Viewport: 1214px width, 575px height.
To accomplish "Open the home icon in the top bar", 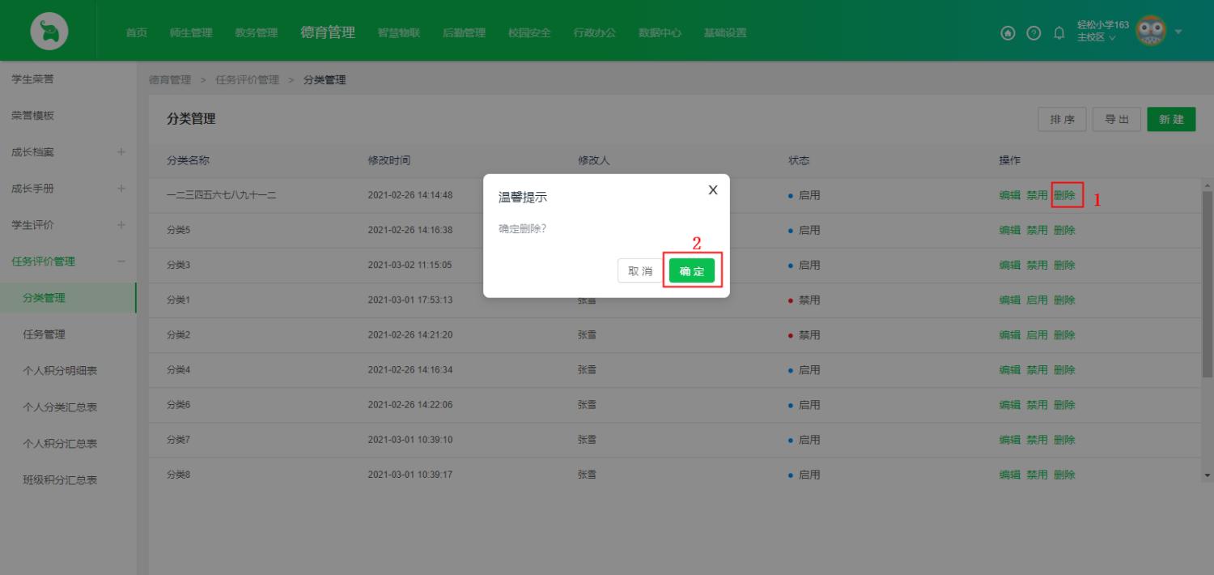I will (1007, 33).
